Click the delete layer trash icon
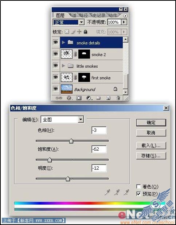 (118, 98)
